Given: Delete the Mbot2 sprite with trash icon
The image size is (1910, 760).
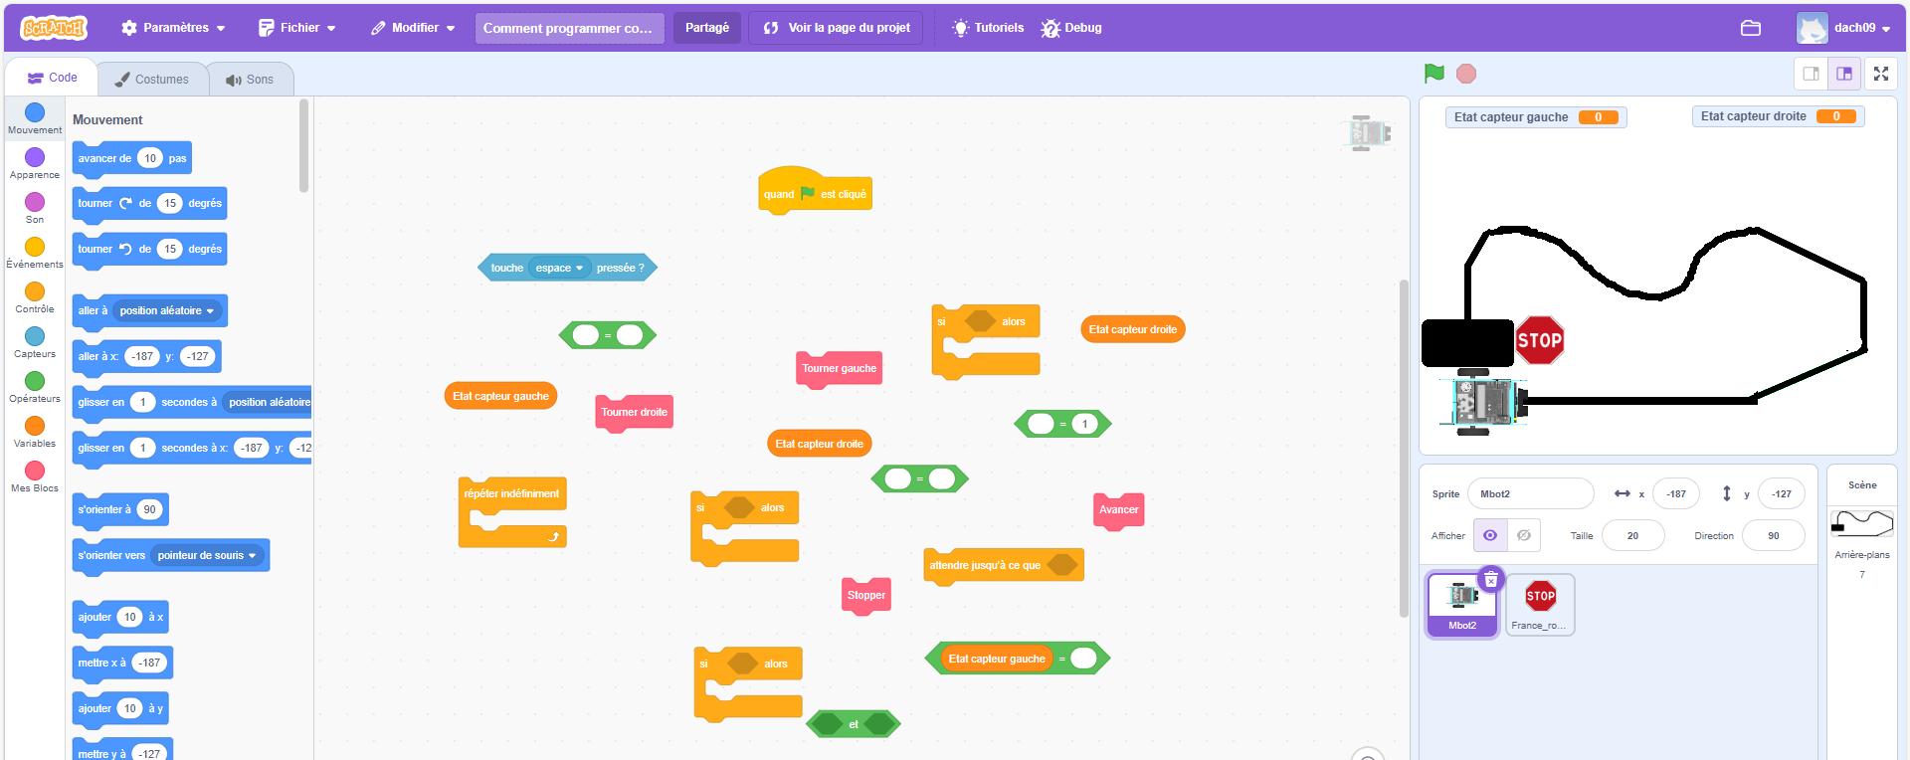Looking at the screenshot, I should (x=1490, y=579).
